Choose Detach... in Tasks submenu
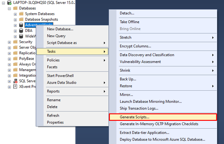This screenshot has height=144, width=224. [163, 13]
